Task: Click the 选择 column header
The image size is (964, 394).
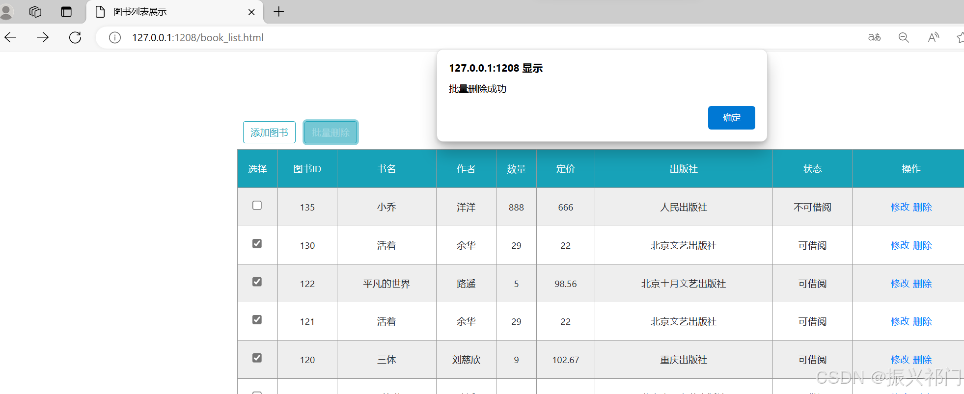Action: pyautogui.click(x=257, y=169)
